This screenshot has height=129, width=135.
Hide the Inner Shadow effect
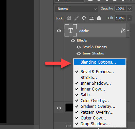tap(79, 53)
